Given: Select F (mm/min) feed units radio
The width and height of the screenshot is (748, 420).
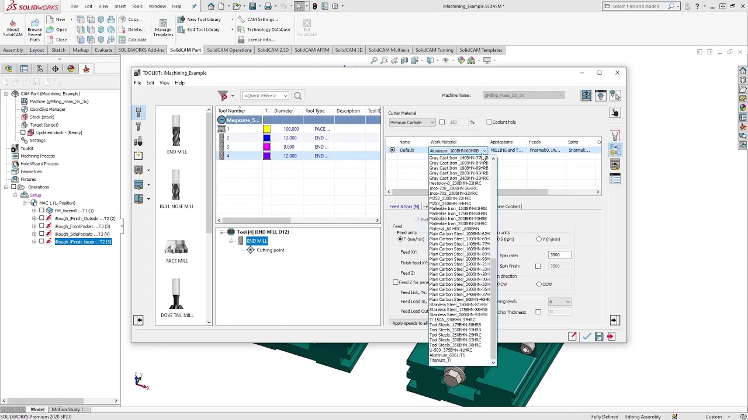Looking at the screenshot, I should pyautogui.click(x=400, y=239).
